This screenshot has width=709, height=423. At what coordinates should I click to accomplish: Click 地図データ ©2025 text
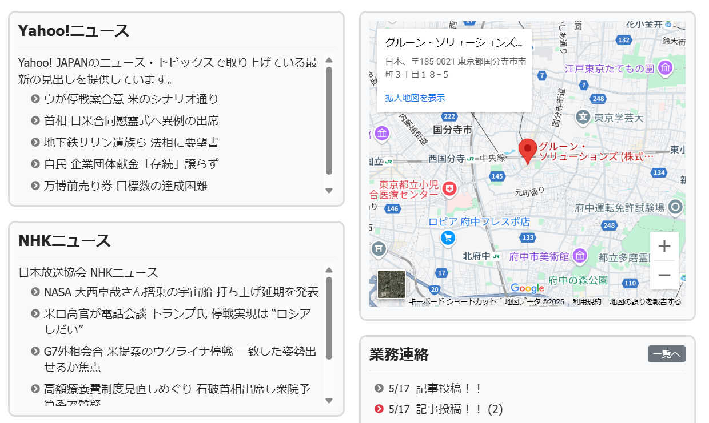click(x=535, y=302)
